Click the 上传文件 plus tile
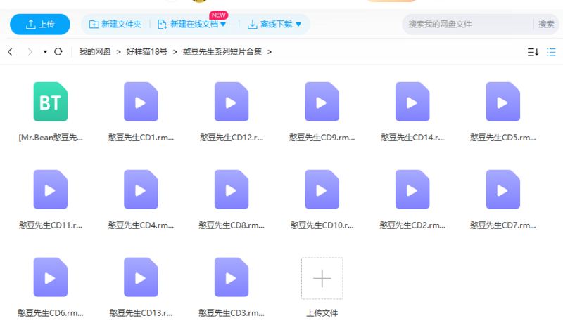Screen dimensions: 563x323 pyautogui.click(x=322, y=279)
